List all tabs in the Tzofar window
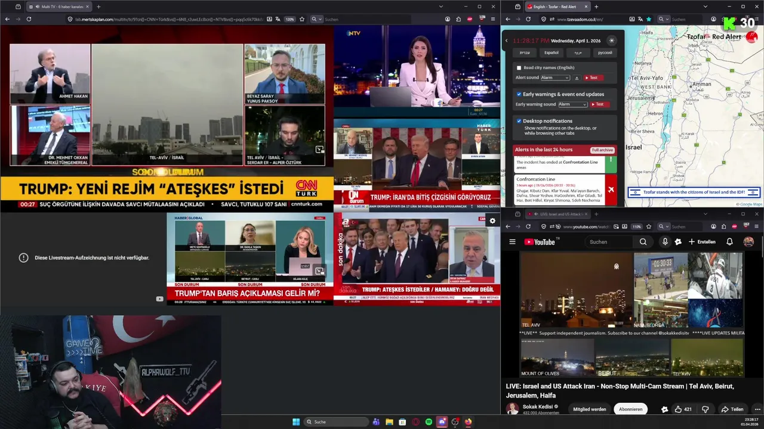Viewport: 764px width, 429px height. pos(705,7)
